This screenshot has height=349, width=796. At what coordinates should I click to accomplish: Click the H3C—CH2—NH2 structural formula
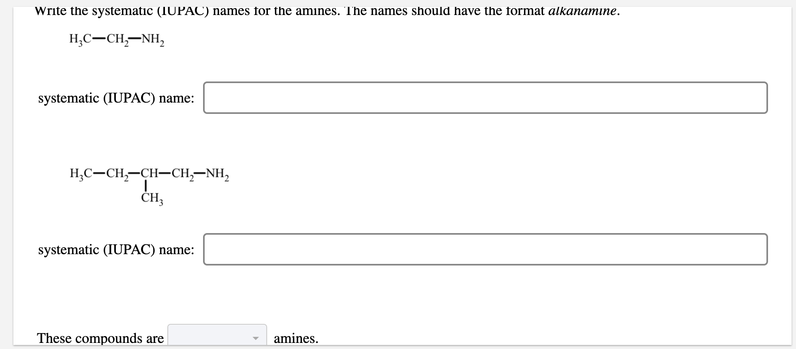coord(116,39)
